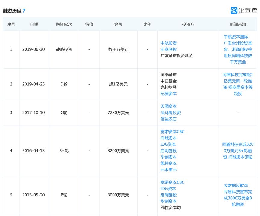This screenshot has width=260, height=216.
Task: Open investor link 中航投资
Action: point(169,43)
